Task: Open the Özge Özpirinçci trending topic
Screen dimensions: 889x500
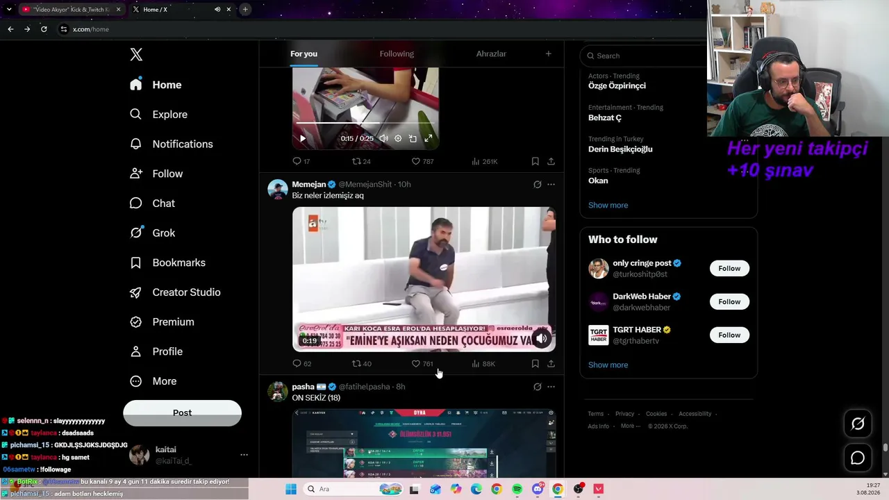Action: 617,85
